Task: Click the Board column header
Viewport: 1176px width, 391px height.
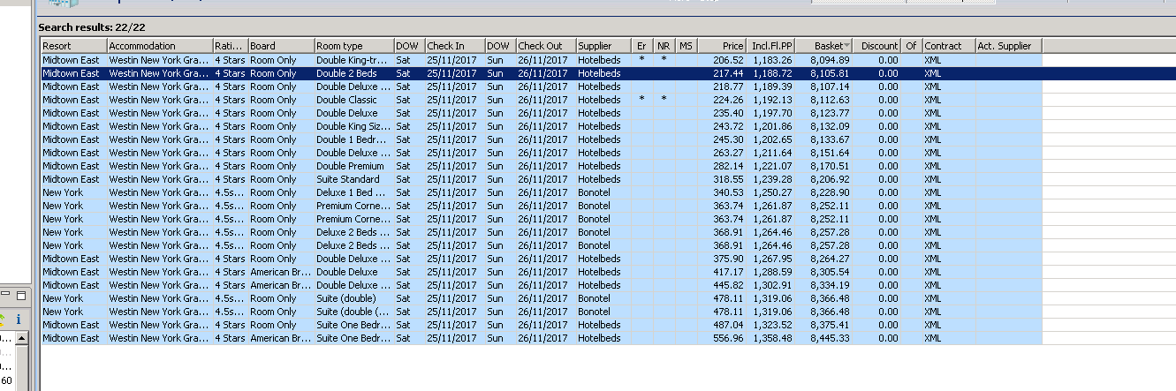Action: pos(281,46)
